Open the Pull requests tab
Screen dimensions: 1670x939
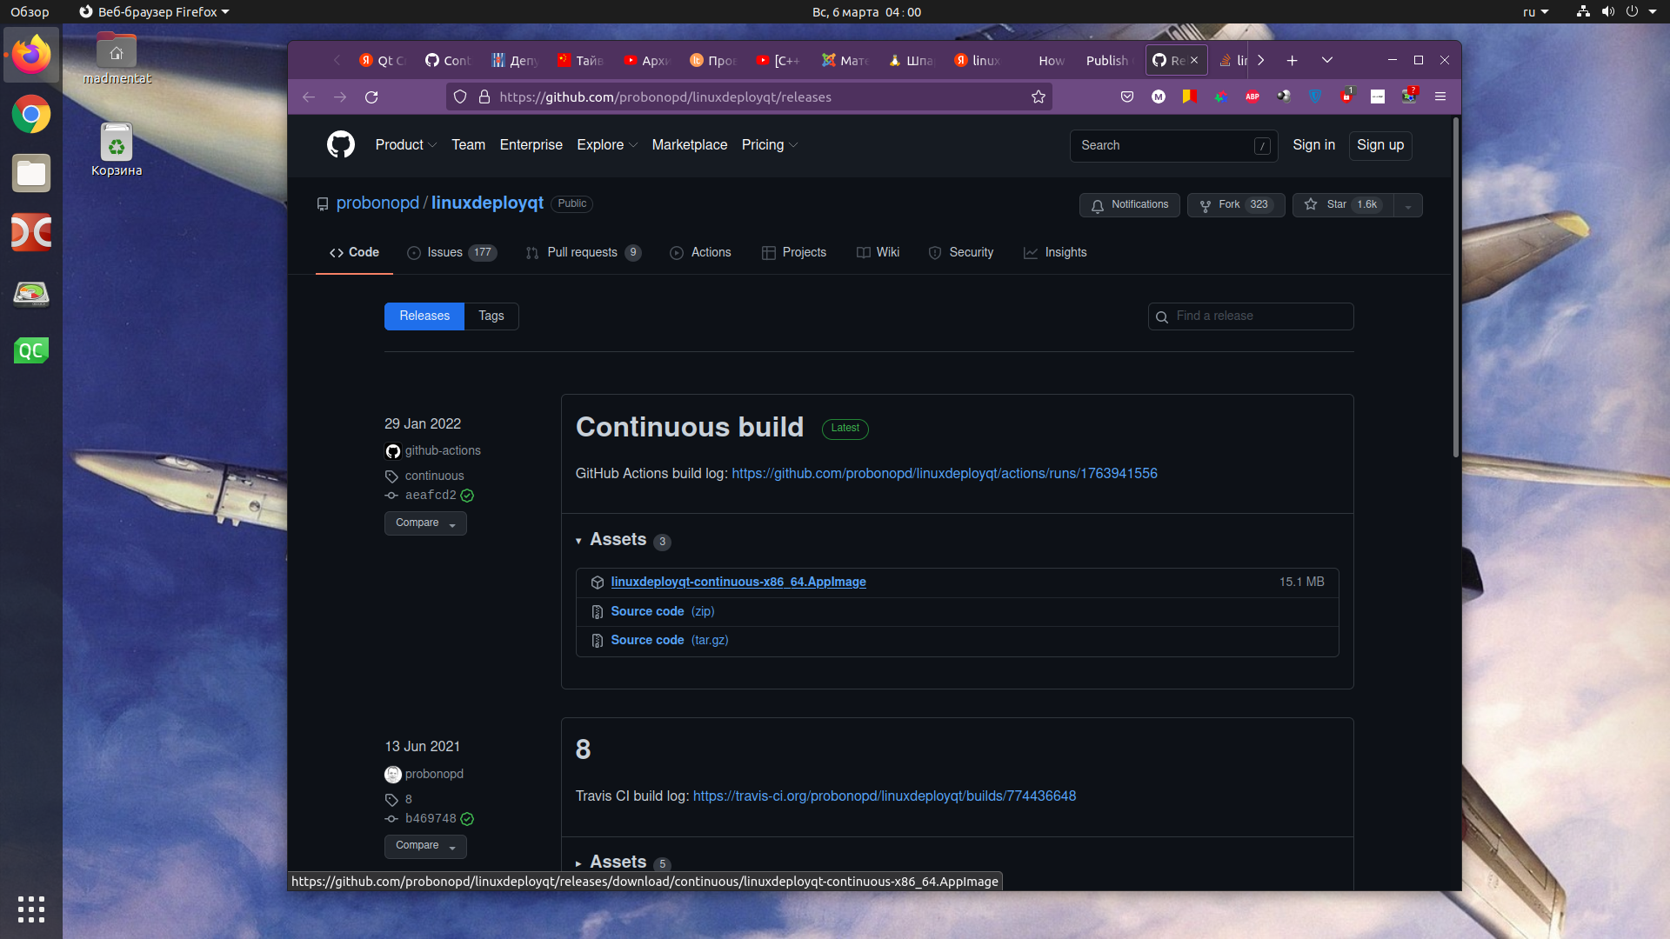[x=583, y=252]
